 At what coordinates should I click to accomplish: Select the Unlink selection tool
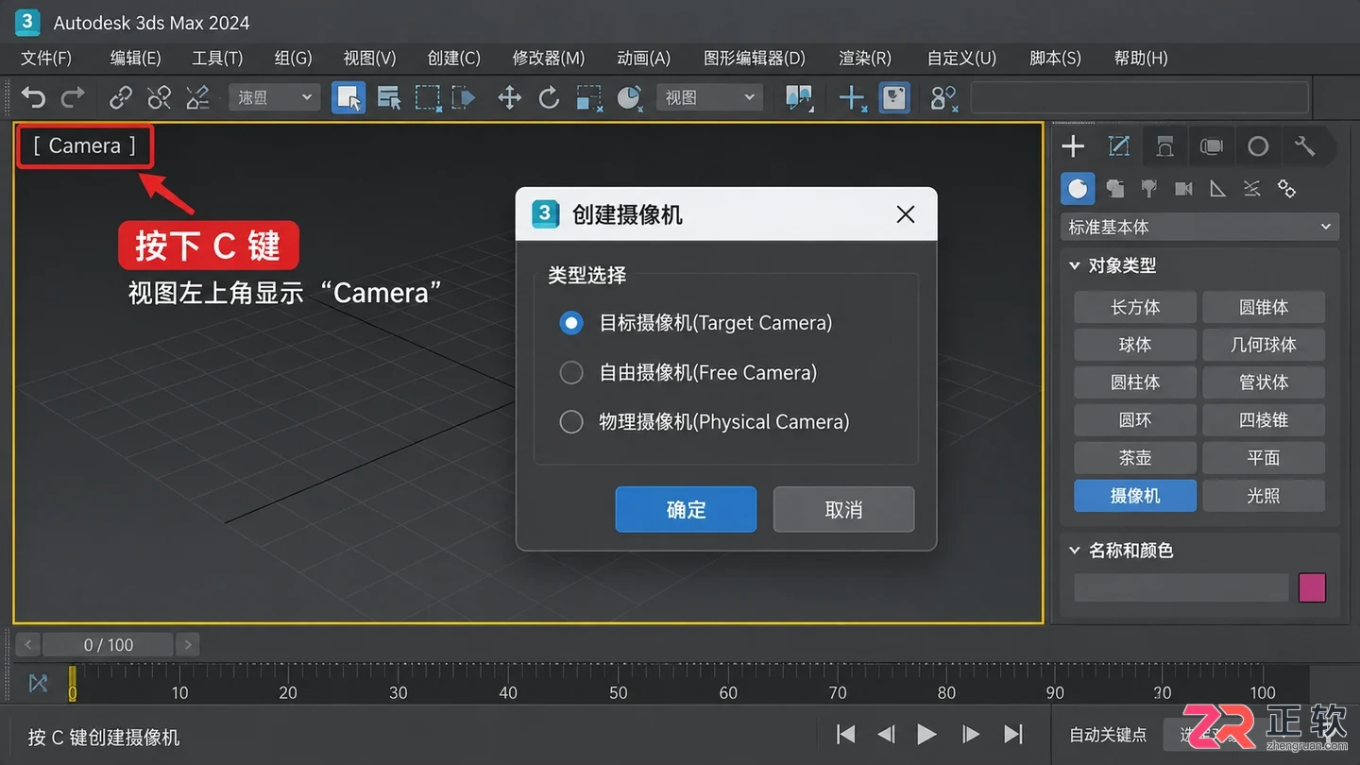[160, 97]
